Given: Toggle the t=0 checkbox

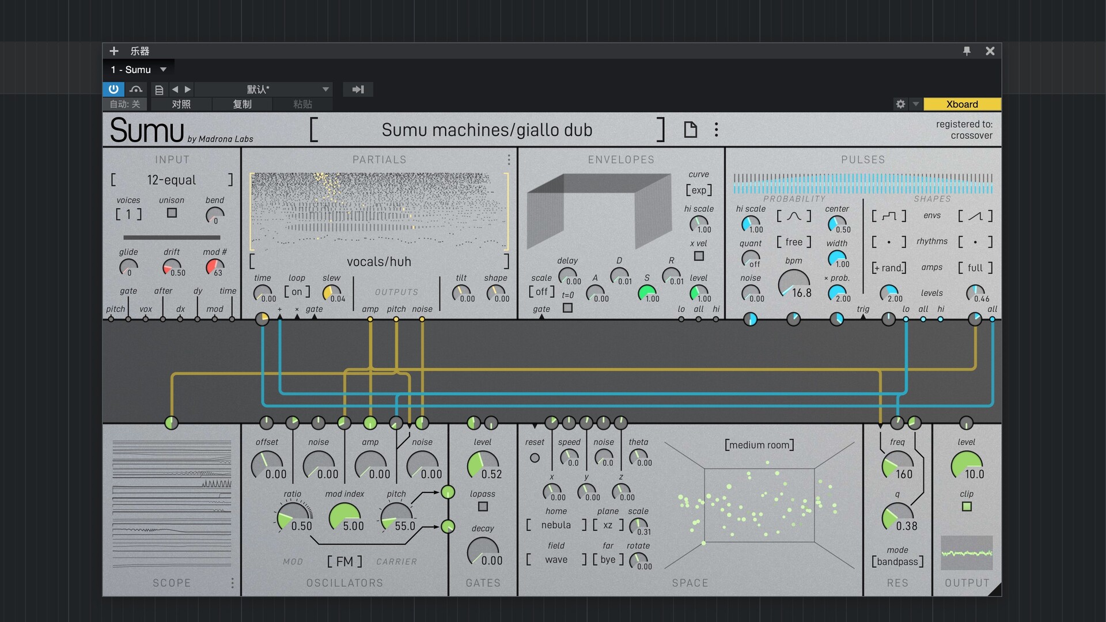Looking at the screenshot, I should (567, 308).
